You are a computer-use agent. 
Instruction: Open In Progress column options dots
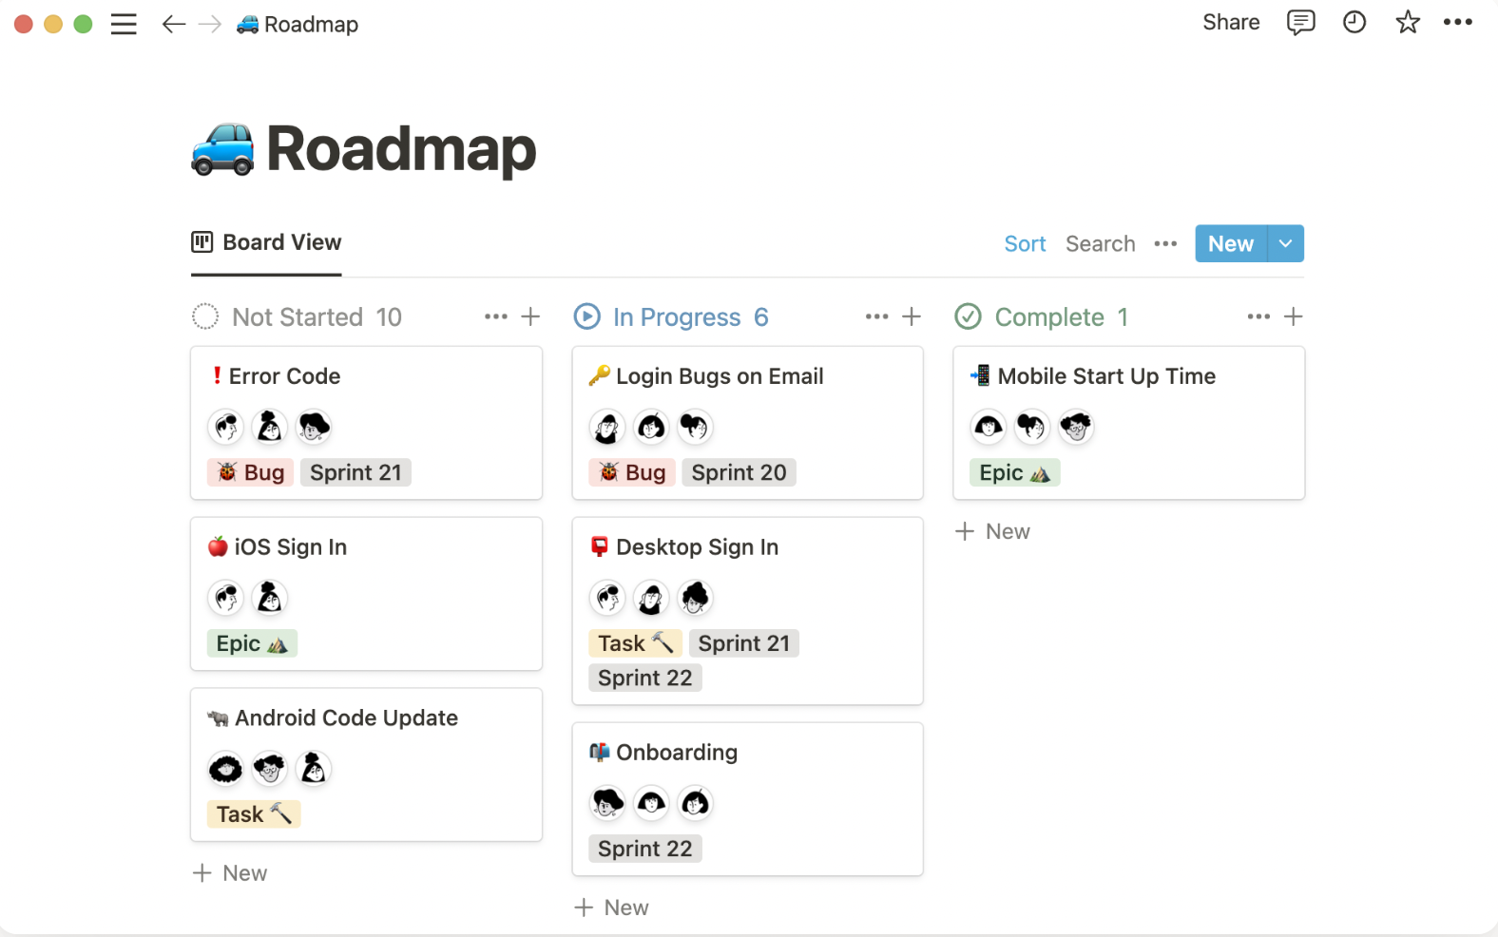(x=876, y=316)
